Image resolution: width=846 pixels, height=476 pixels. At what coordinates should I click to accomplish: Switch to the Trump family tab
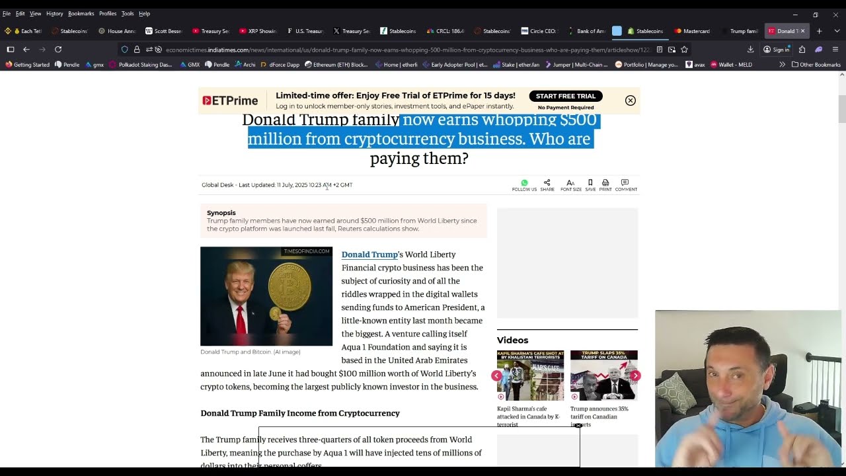coord(739,31)
